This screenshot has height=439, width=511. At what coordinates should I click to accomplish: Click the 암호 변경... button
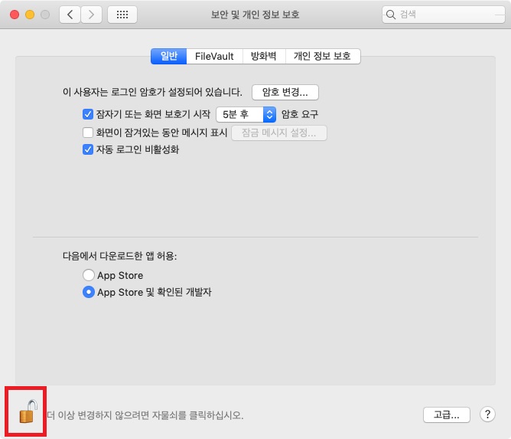pos(285,92)
